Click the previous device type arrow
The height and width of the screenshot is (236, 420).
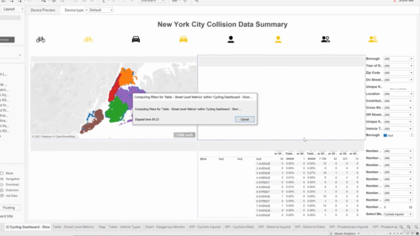pyautogui.click(x=87, y=10)
